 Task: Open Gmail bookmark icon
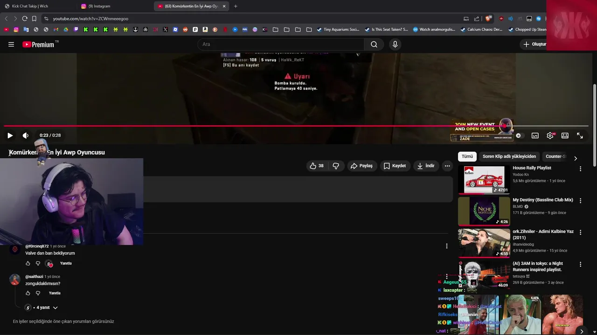point(56,29)
